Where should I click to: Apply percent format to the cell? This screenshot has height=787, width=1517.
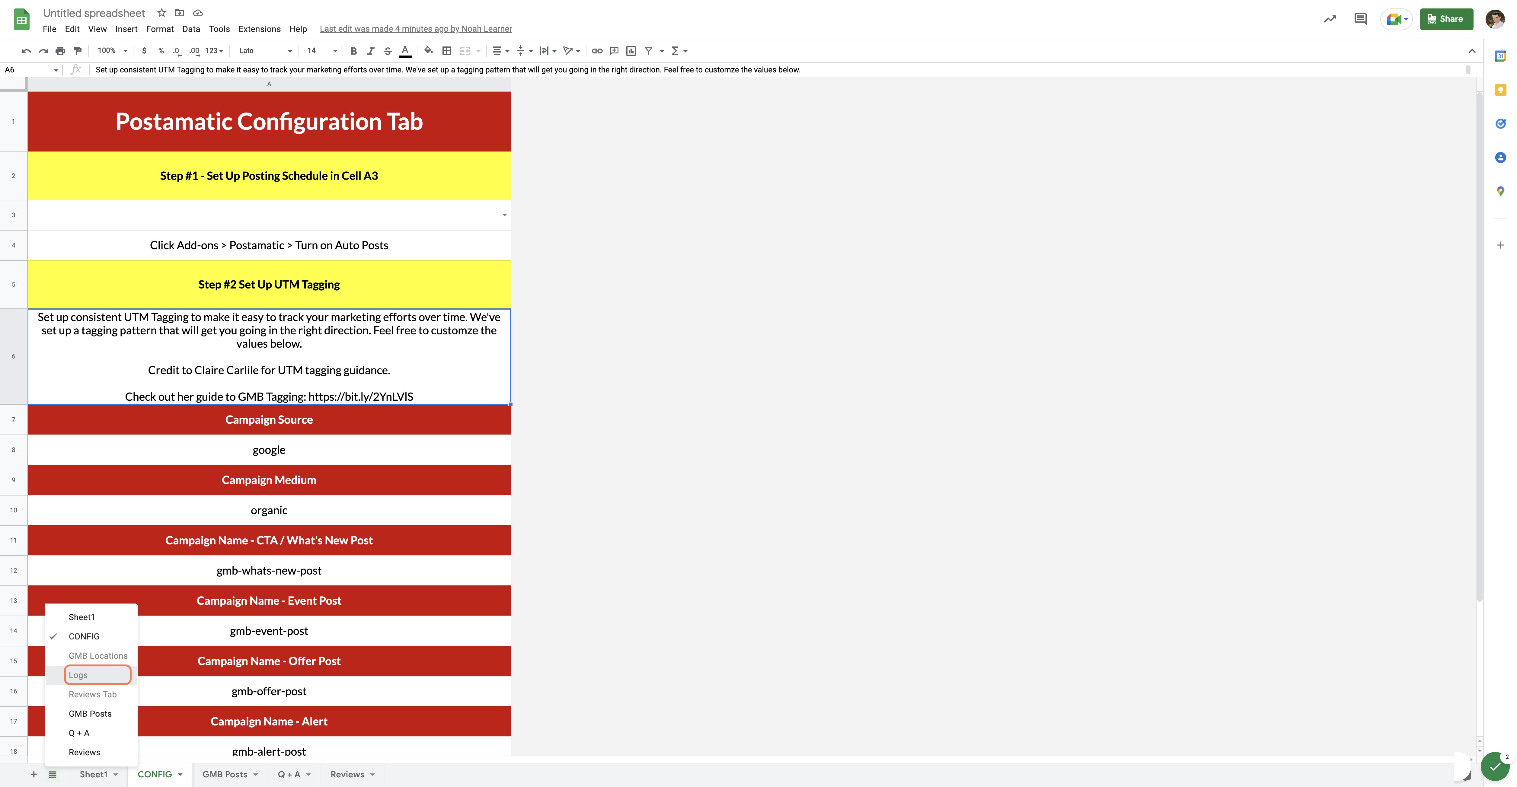click(161, 51)
